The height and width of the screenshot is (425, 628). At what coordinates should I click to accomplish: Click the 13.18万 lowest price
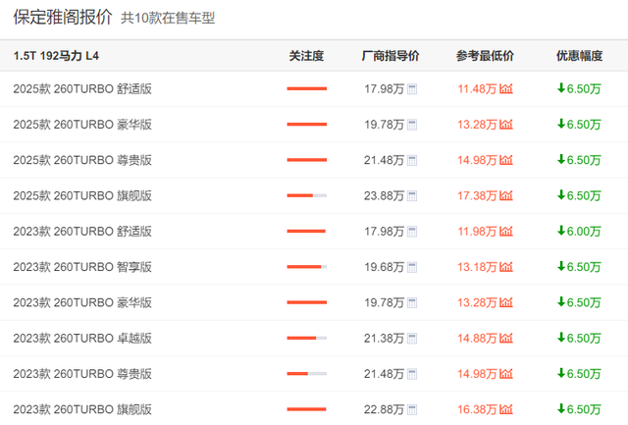(478, 267)
